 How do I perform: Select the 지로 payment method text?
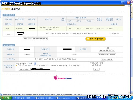107,48
